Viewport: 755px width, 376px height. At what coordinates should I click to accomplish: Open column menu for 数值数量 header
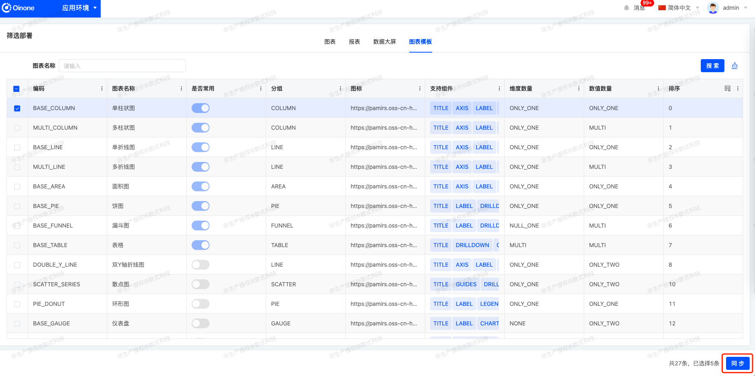click(x=658, y=88)
